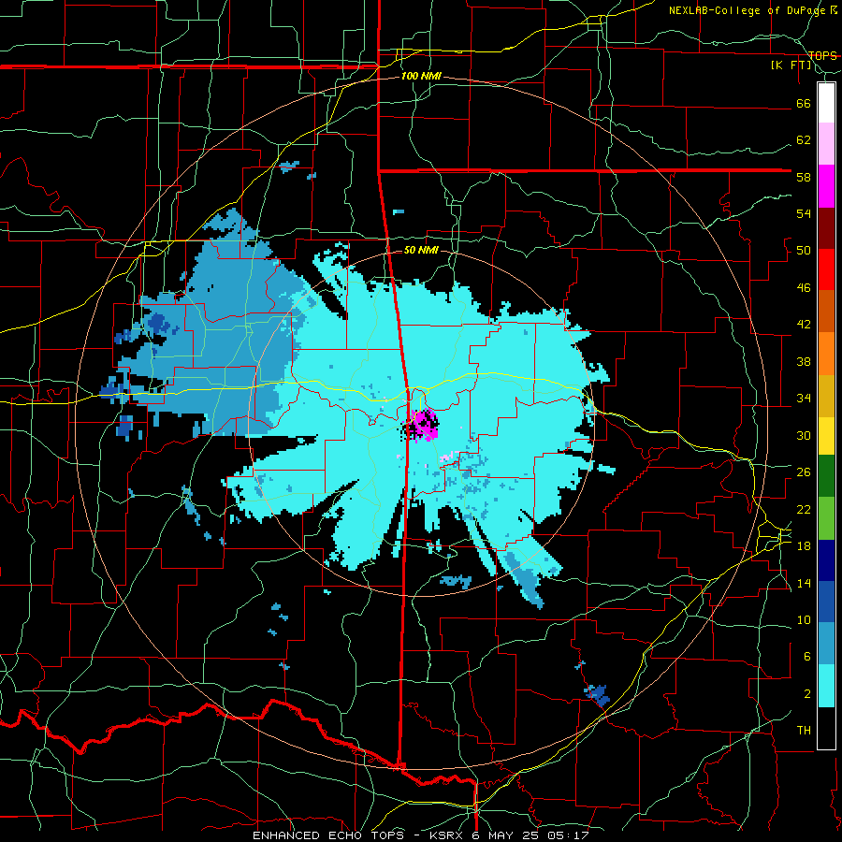This screenshot has width=842, height=842.
Task: Pick the dark orange 46 legend swatch
Action: tap(826, 311)
